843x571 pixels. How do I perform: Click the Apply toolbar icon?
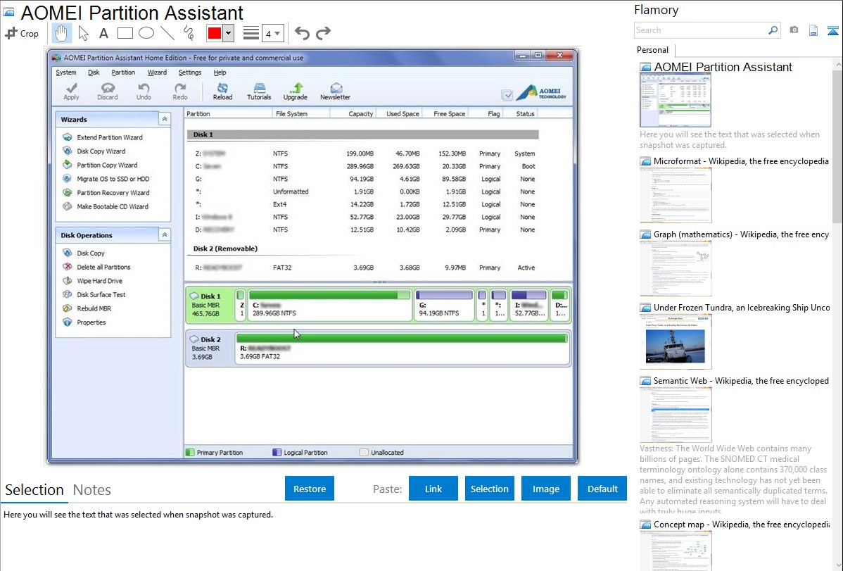coord(71,91)
